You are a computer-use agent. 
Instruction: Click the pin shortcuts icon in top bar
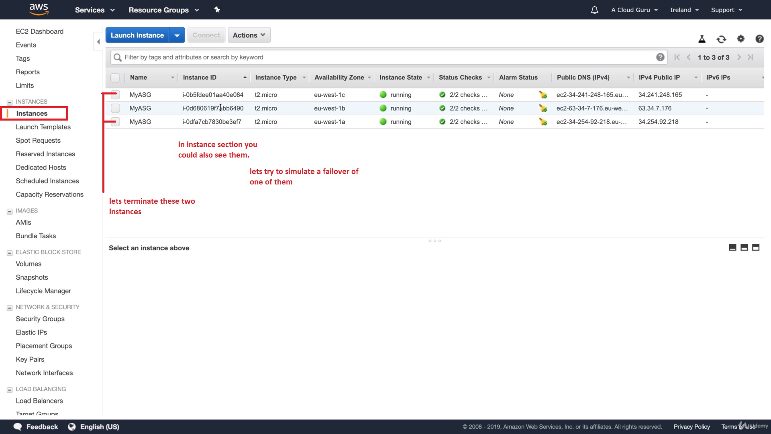tap(217, 10)
